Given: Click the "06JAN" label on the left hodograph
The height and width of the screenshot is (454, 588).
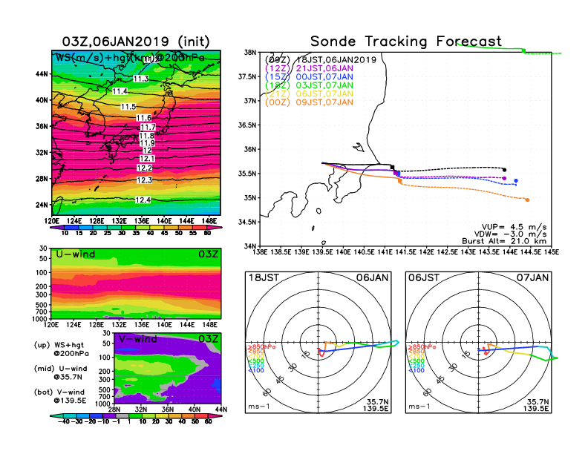Looking at the screenshot, I should point(372,278).
